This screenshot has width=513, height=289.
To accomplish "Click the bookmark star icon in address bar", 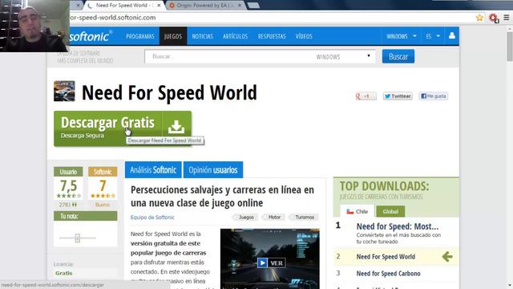I will (x=479, y=18).
